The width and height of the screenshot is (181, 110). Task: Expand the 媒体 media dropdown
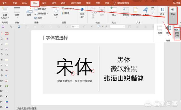pos(173,15)
